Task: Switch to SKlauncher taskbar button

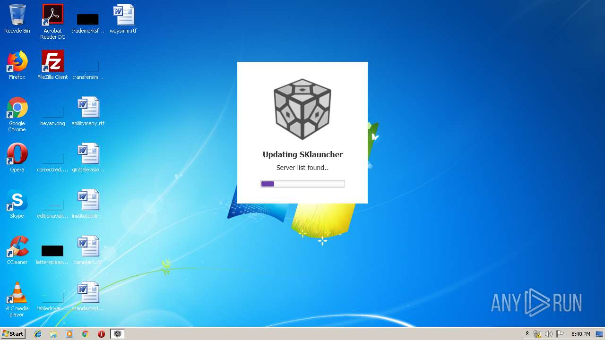Action: (118, 334)
